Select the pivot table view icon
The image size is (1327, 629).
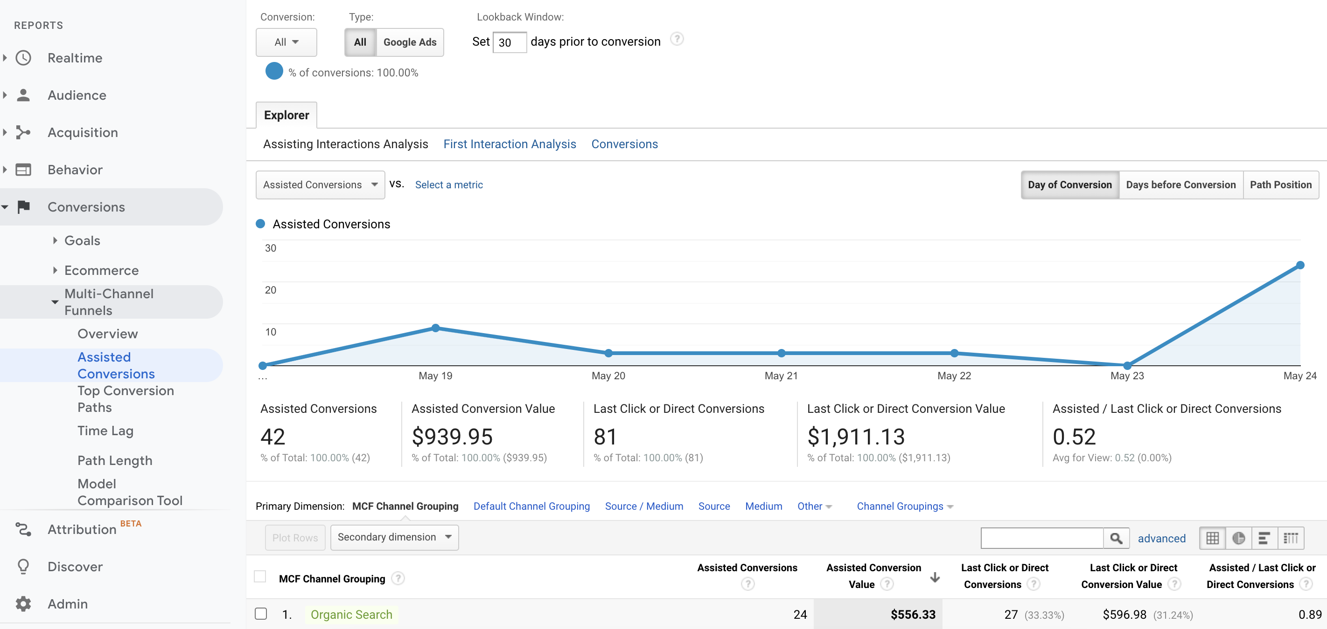(x=1292, y=538)
